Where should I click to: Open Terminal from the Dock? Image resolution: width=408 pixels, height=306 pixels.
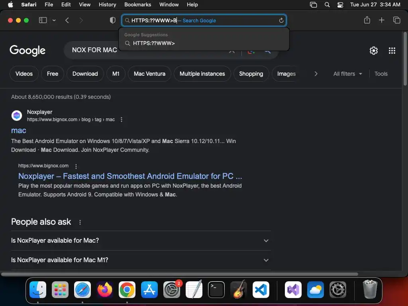216,289
